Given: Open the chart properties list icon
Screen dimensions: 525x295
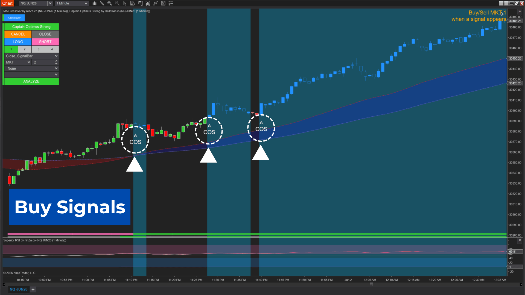Looking at the screenshot, I should tap(171, 3).
